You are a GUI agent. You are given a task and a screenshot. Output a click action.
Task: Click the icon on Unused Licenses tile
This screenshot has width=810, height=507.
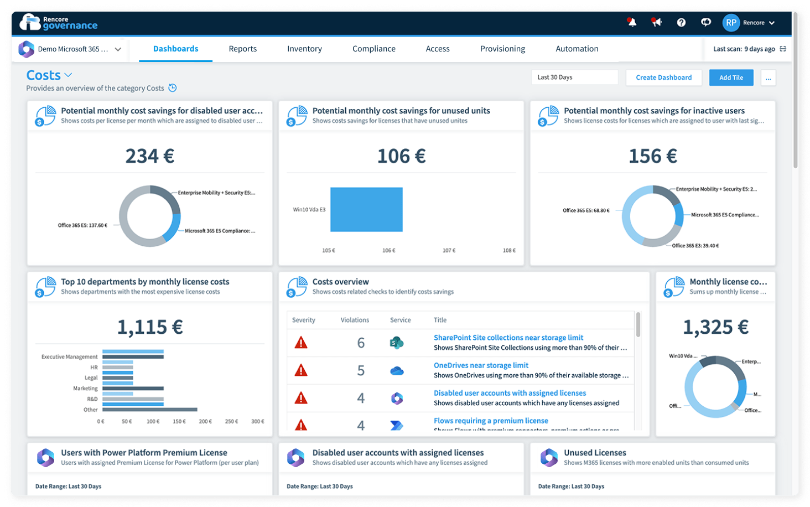click(x=548, y=458)
